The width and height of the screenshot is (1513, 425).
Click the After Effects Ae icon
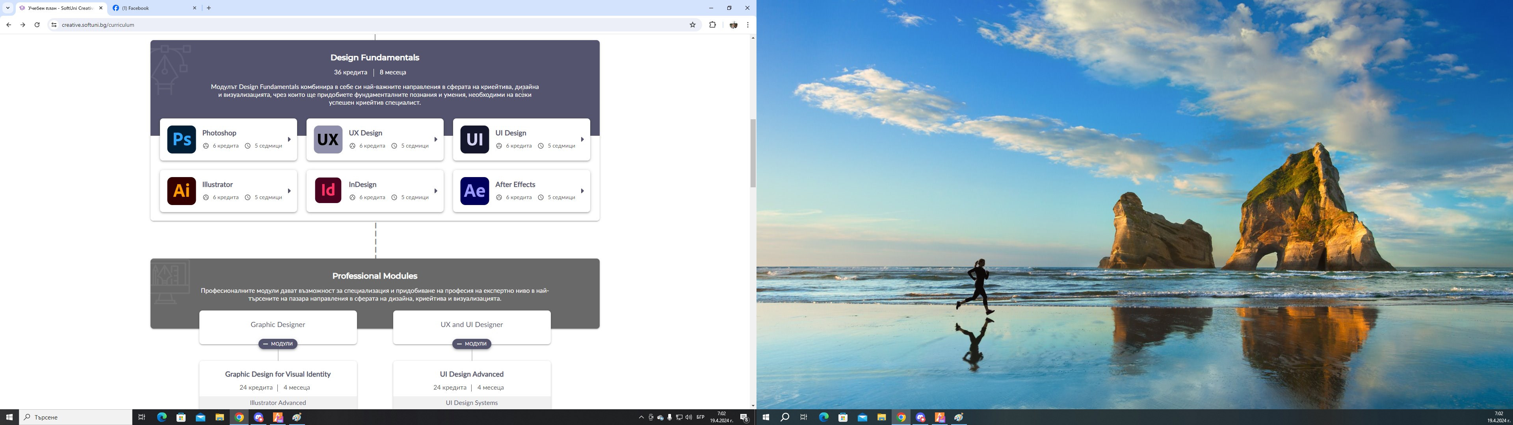[x=474, y=191]
